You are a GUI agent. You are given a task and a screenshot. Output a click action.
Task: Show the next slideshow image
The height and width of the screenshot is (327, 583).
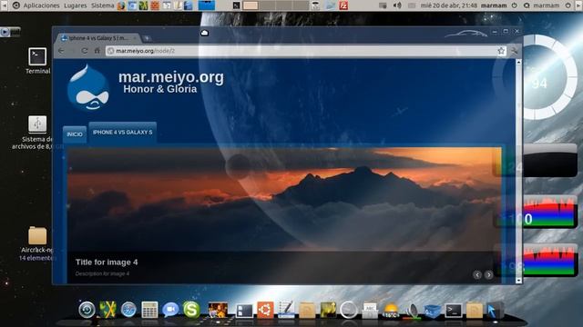(x=488, y=274)
